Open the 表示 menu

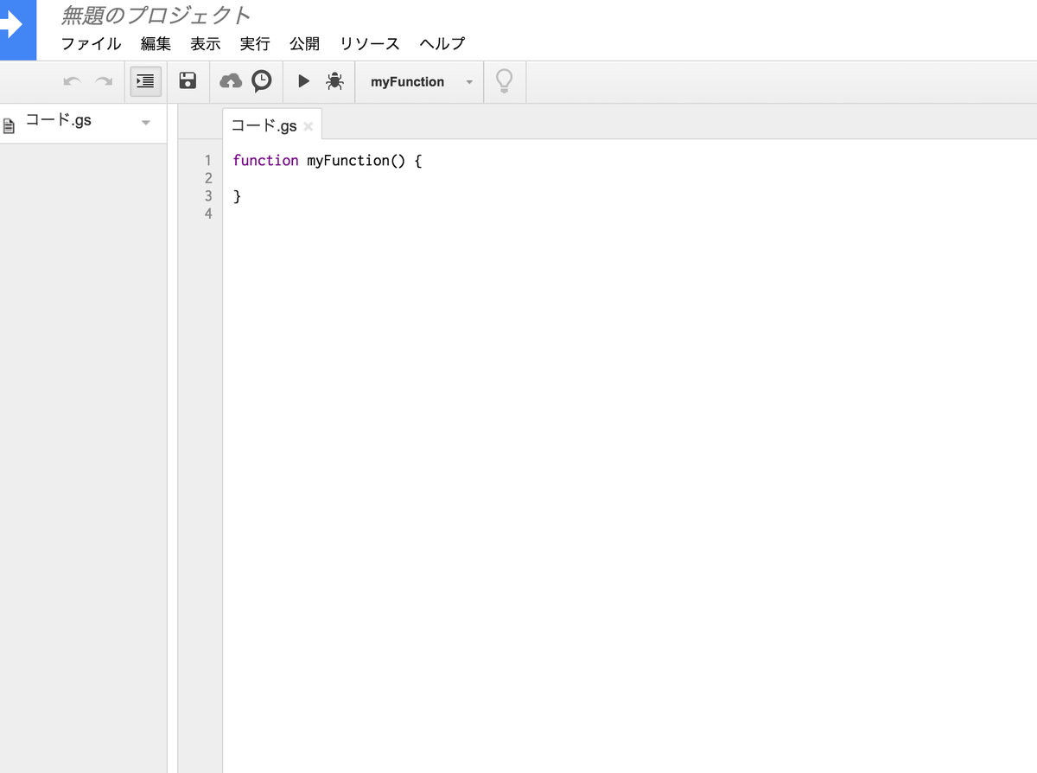[x=205, y=43]
